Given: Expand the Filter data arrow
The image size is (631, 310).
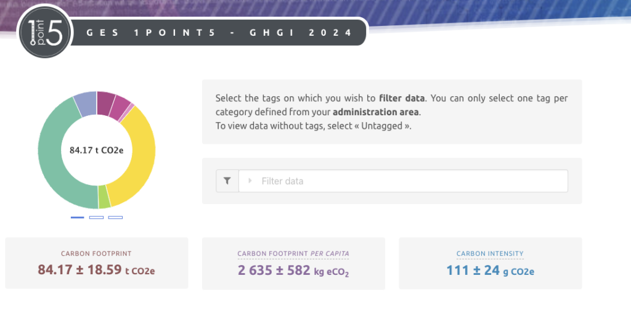Looking at the screenshot, I should tap(250, 181).
